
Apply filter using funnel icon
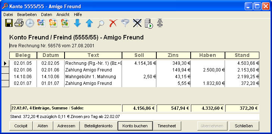(x=125, y=23)
